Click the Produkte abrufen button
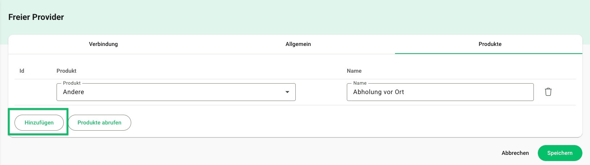The height and width of the screenshot is (165, 590). [99, 123]
